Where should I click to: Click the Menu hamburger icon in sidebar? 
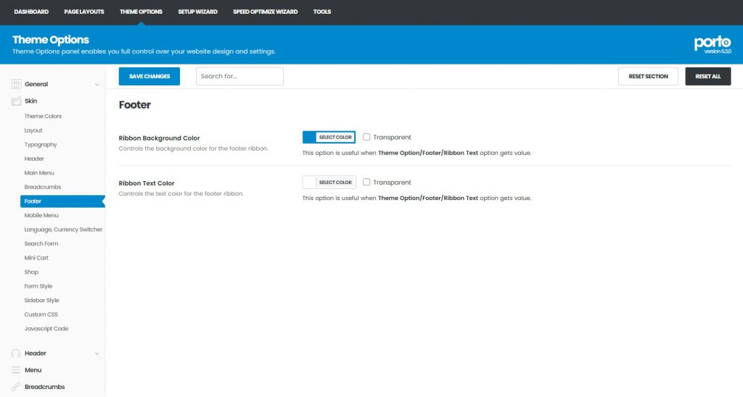(x=16, y=370)
